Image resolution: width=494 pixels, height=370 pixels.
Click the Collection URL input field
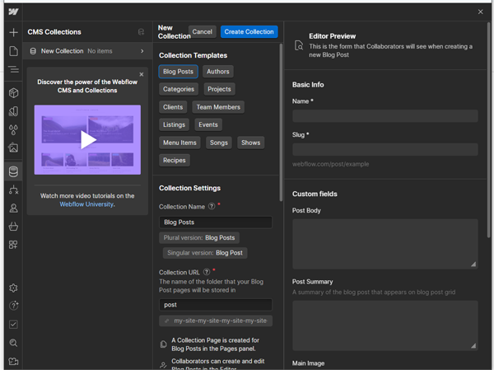point(216,305)
